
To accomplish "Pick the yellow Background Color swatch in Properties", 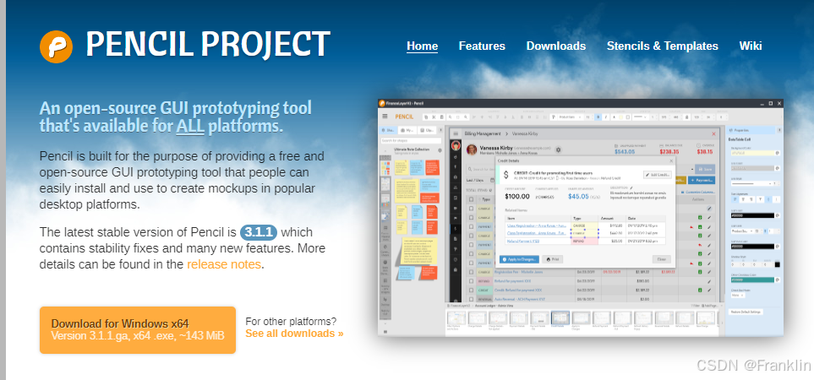I will point(751,153).
